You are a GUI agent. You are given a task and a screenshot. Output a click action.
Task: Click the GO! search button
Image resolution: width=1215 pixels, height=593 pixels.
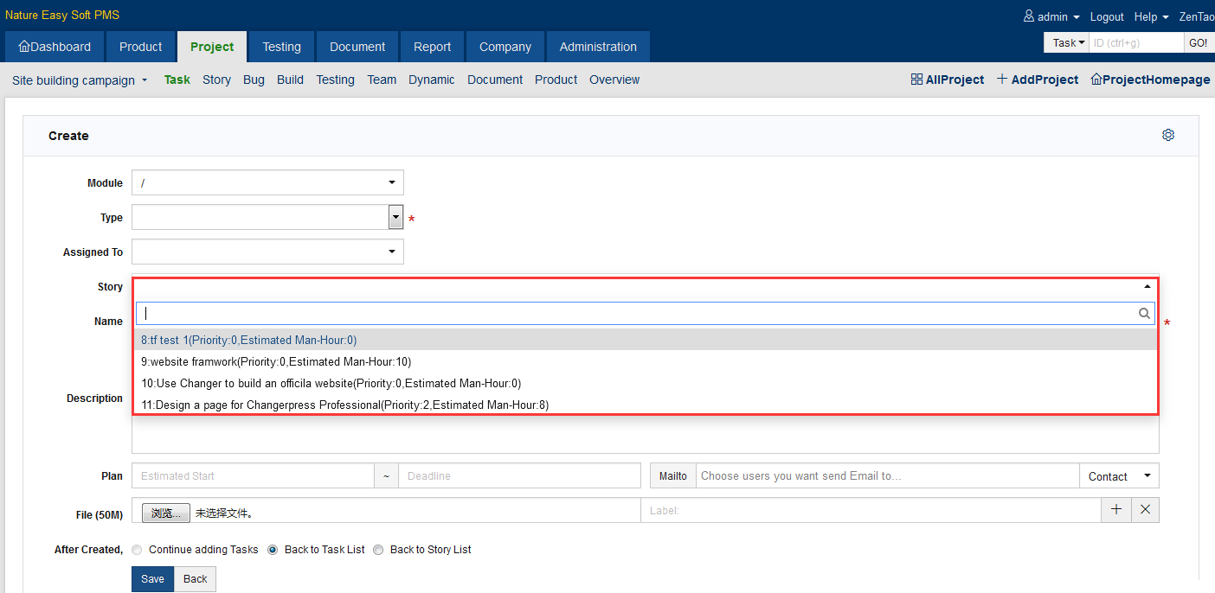pyautogui.click(x=1198, y=42)
